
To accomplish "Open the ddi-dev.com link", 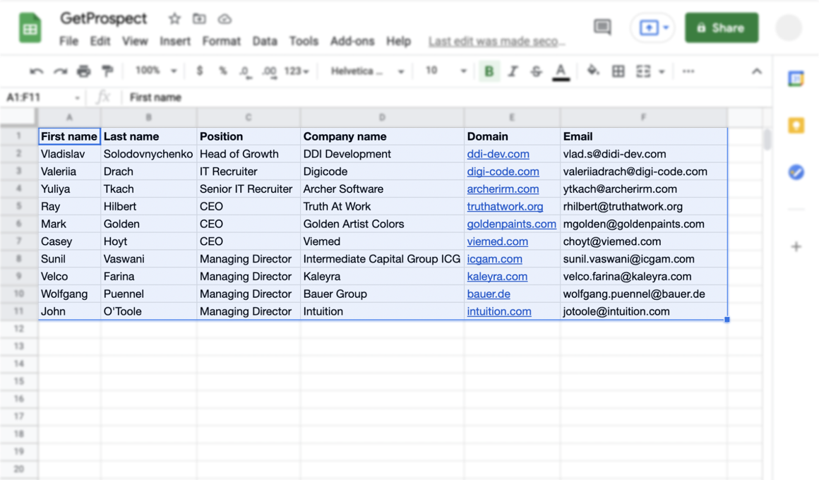I will click(498, 154).
